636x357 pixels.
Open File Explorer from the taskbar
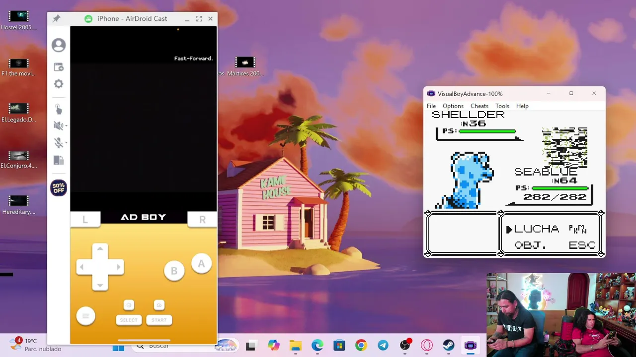[296, 346]
